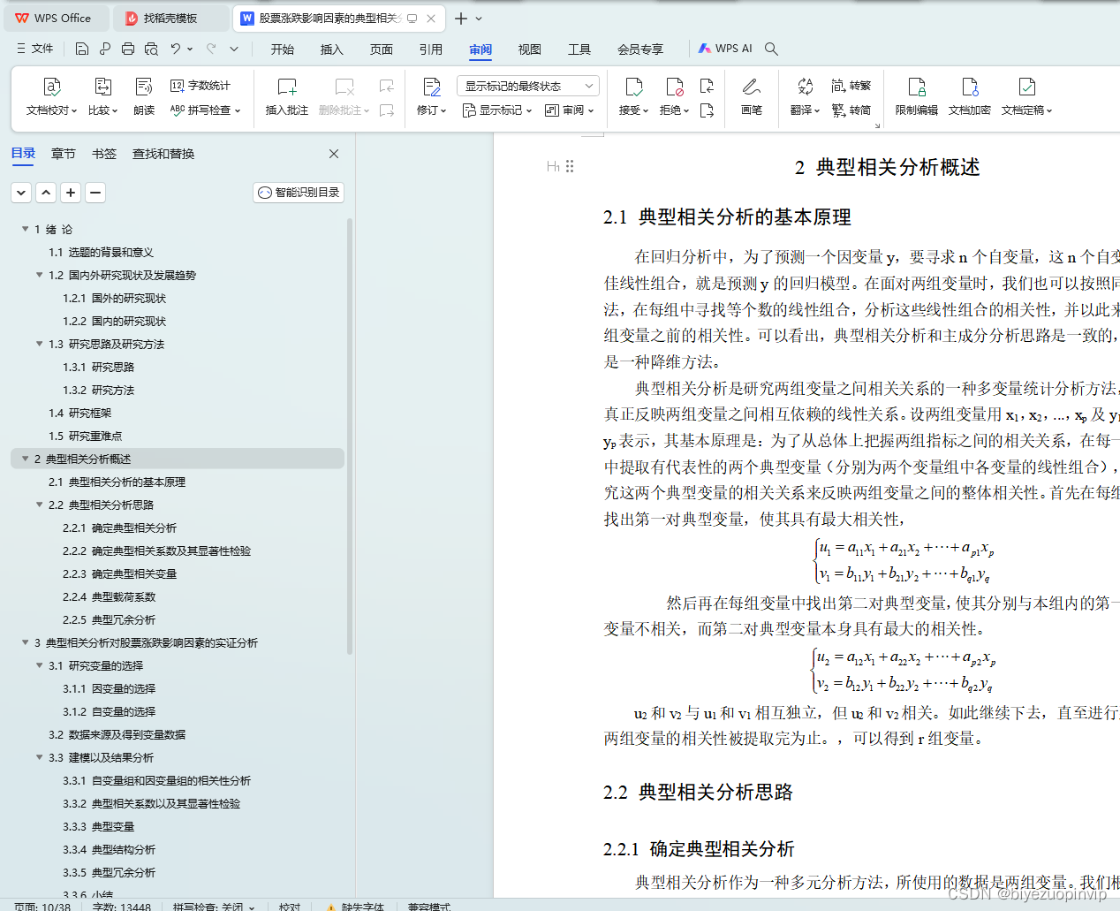This screenshot has height=911, width=1120.
Task: Click the 翻译 translate icon
Action: pos(805,87)
